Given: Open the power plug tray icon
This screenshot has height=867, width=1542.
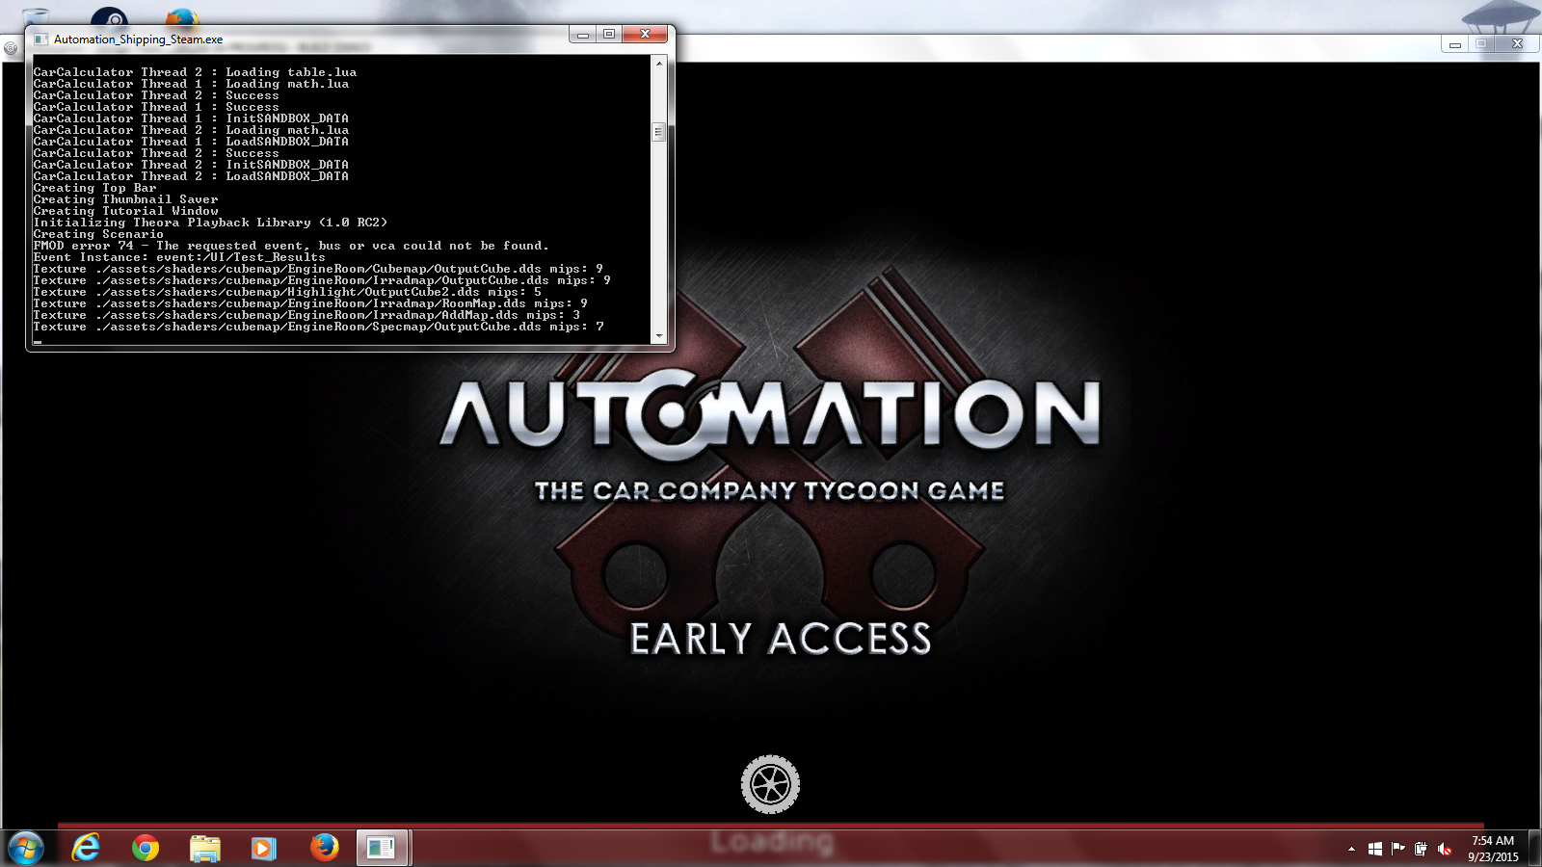Looking at the screenshot, I should coord(1421,849).
